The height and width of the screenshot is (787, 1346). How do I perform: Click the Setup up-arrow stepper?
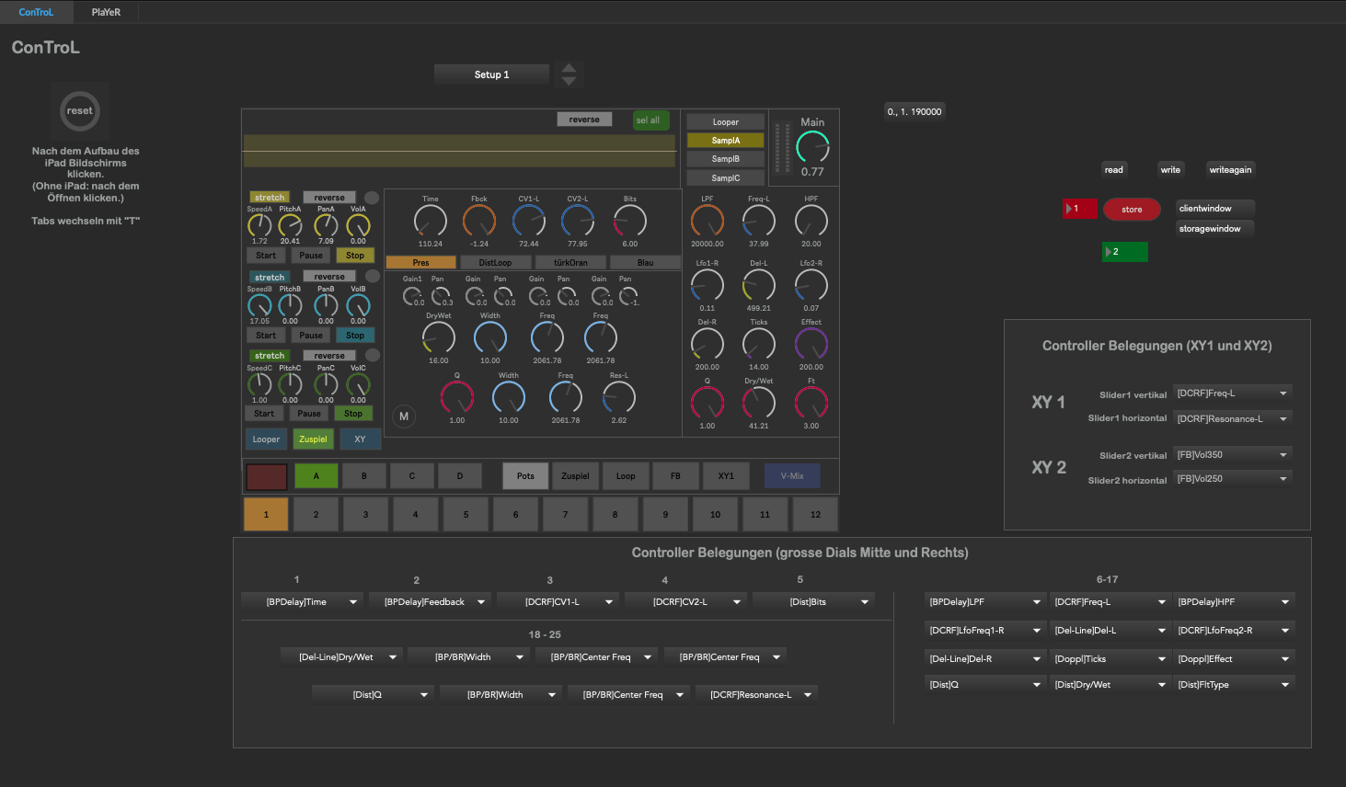[x=569, y=68]
